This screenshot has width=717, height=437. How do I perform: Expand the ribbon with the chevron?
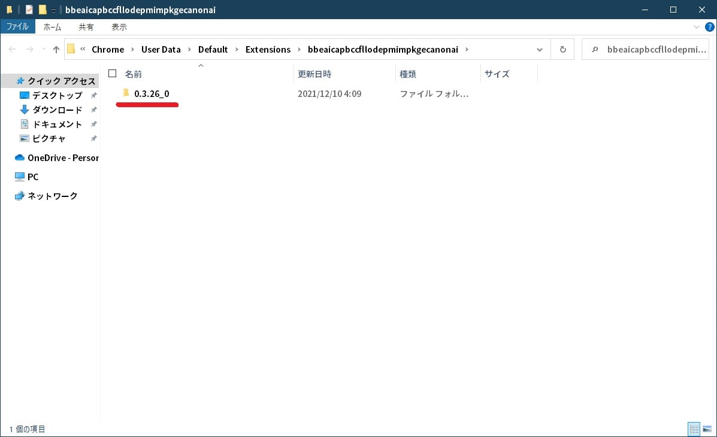click(697, 27)
